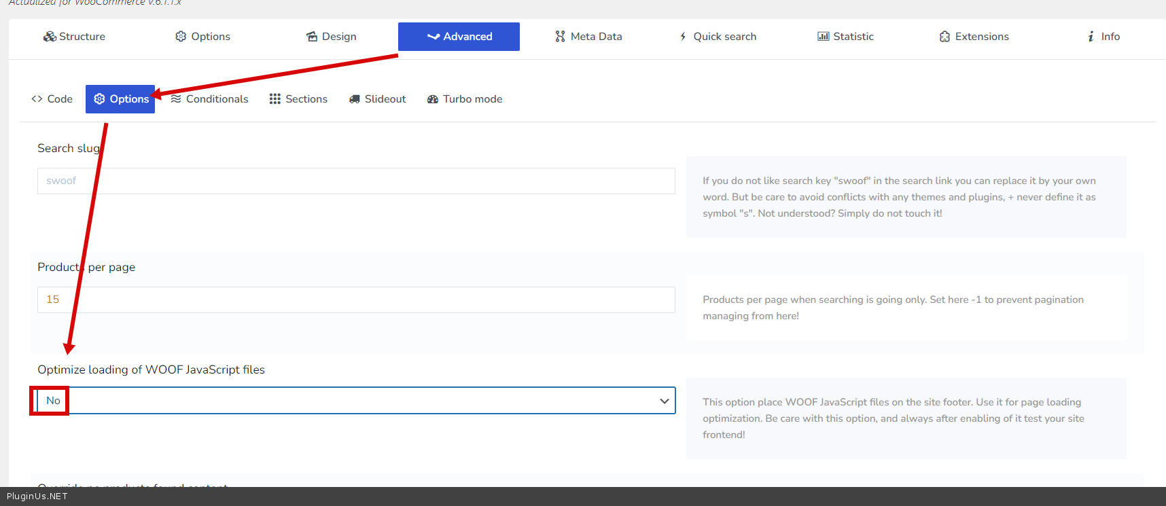Click the Turbo mode gauge icon
This screenshot has height=506, width=1166.
(433, 99)
